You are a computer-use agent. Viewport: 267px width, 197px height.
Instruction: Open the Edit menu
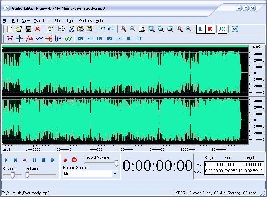pos(15,21)
